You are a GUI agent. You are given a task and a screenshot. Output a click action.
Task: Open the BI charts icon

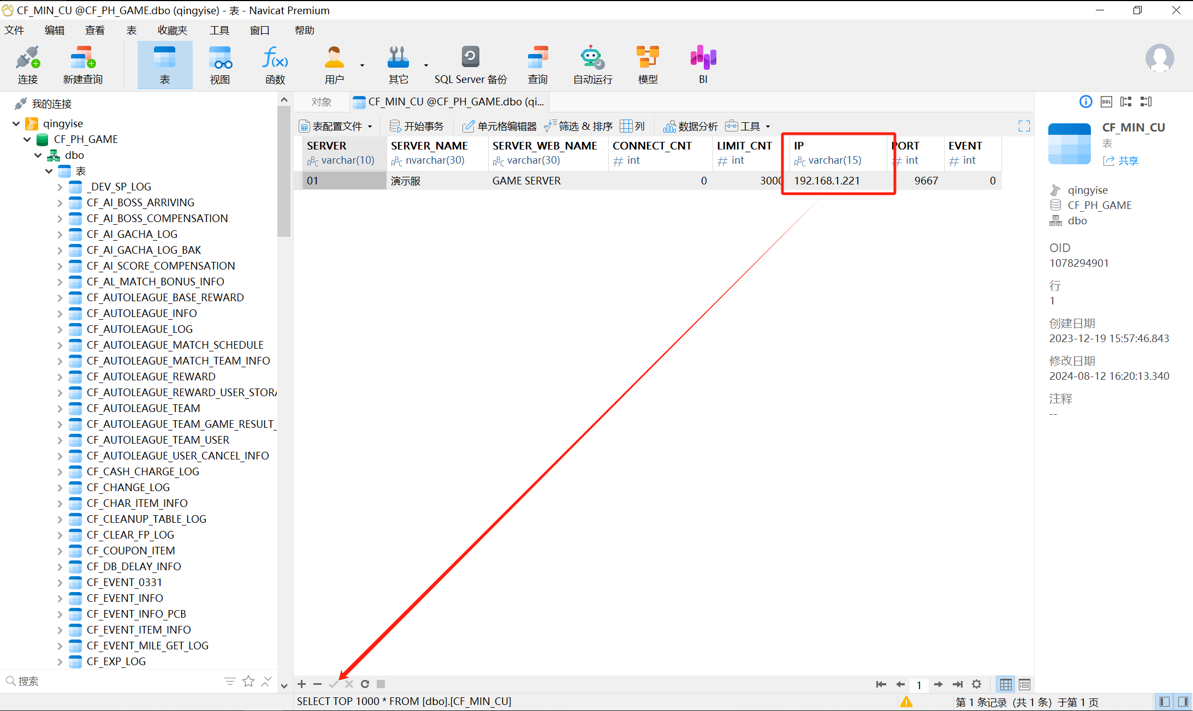(x=703, y=57)
